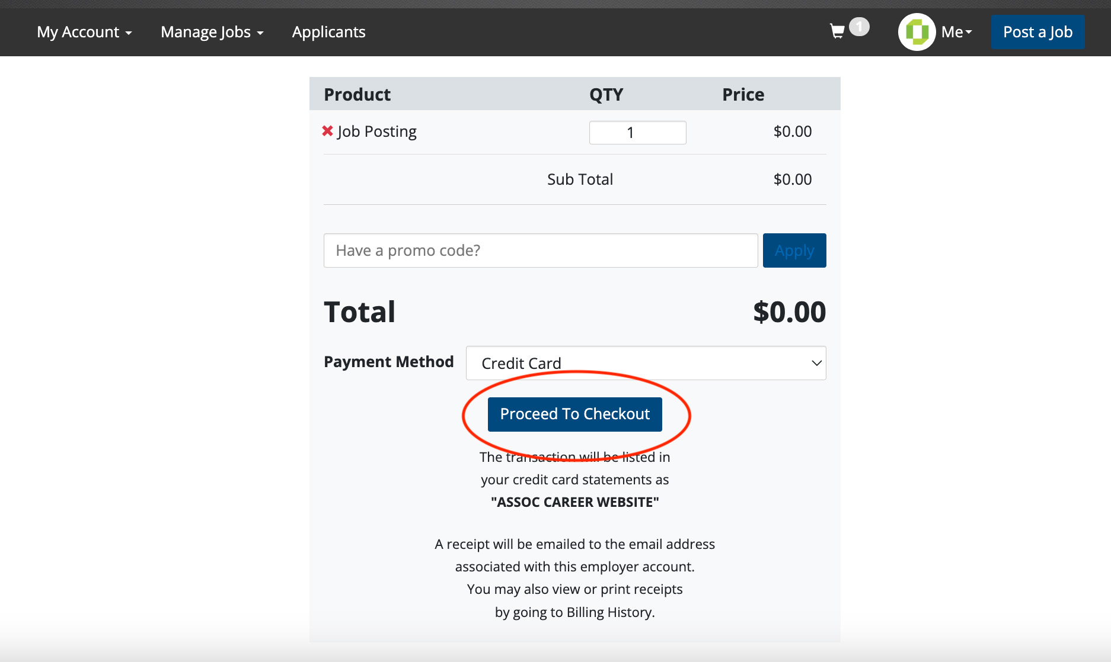This screenshot has height=662, width=1111.
Task: Open the Me user dropdown
Action: pos(956,32)
